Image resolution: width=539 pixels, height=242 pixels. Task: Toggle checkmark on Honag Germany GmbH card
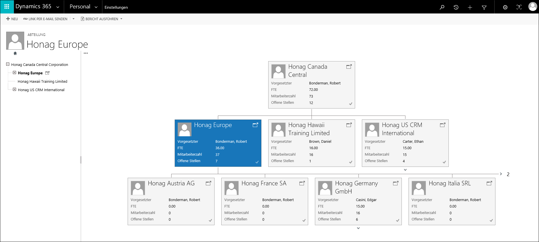tap(398, 220)
